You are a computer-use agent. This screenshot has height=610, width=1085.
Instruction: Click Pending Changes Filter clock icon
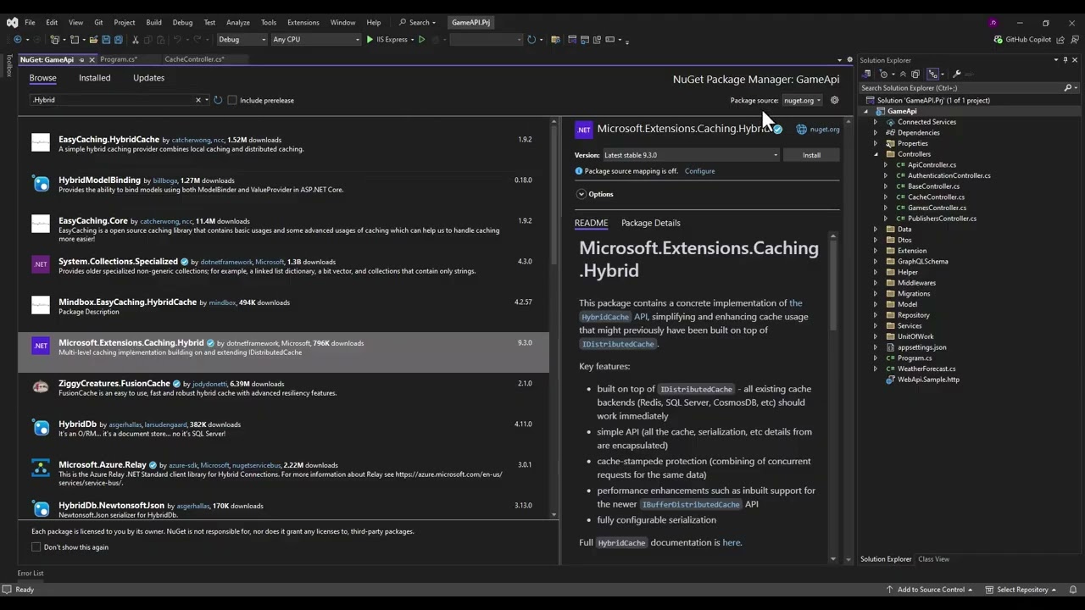(x=883, y=75)
